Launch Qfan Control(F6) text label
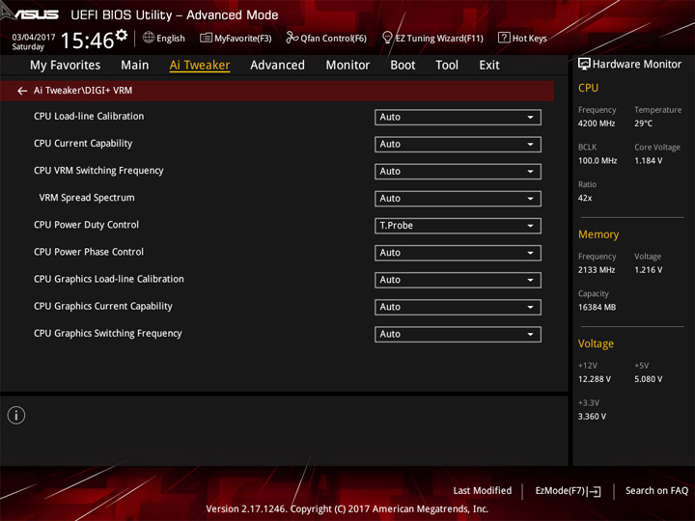 [333, 39]
